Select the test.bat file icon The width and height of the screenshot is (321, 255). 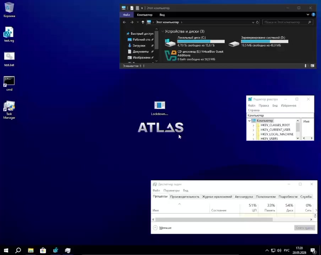pyautogui.click(x=9, y=59)
